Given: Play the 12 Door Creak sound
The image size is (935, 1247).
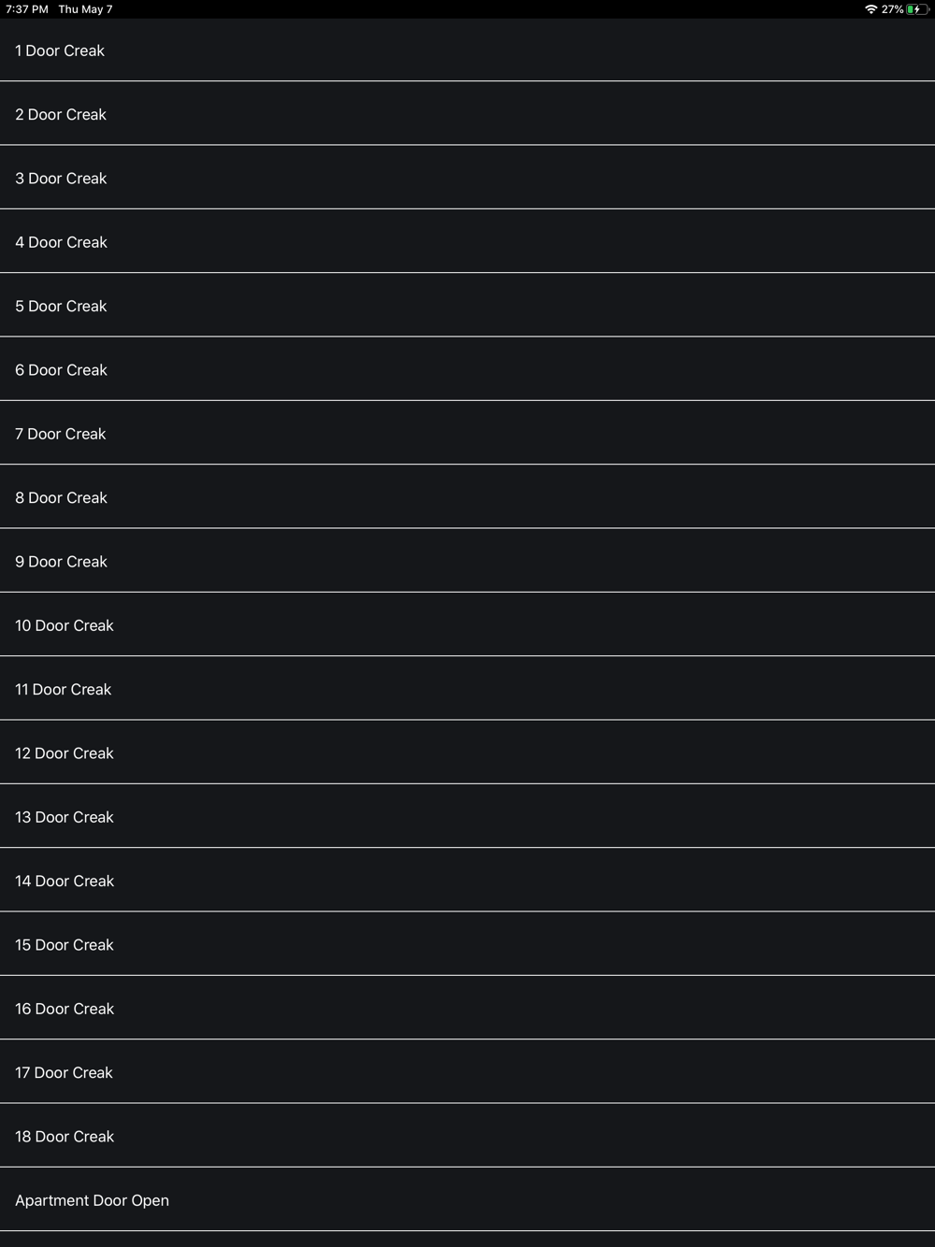Looking at the screenshot, I should coord(65,753).
